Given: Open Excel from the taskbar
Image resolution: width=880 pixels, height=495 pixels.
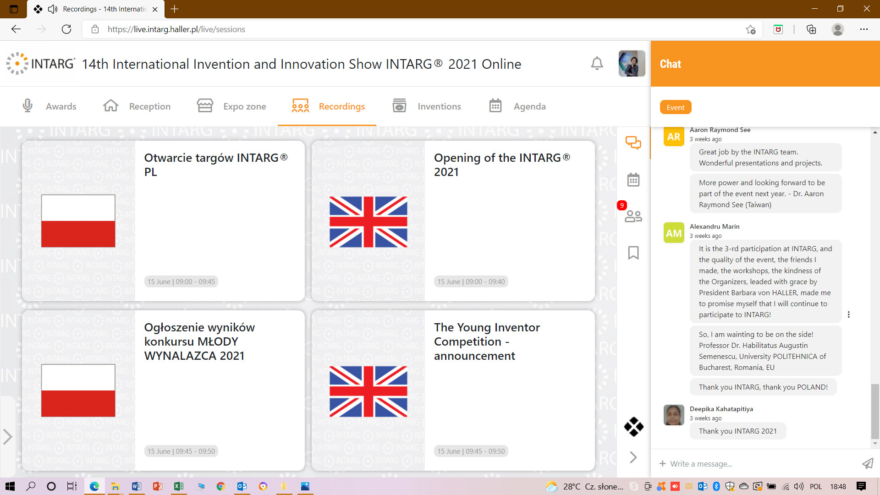Looking at the screenshot, I should coord(179,486).
